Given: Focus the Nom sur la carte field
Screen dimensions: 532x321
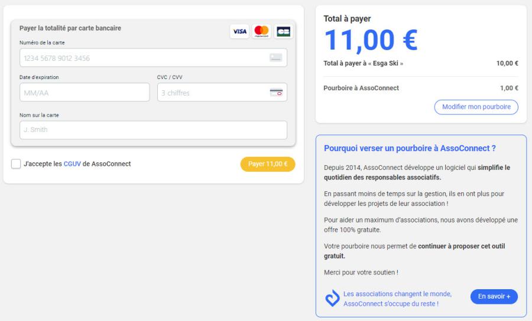Looking at the screenshot, I should coord(153,130).
